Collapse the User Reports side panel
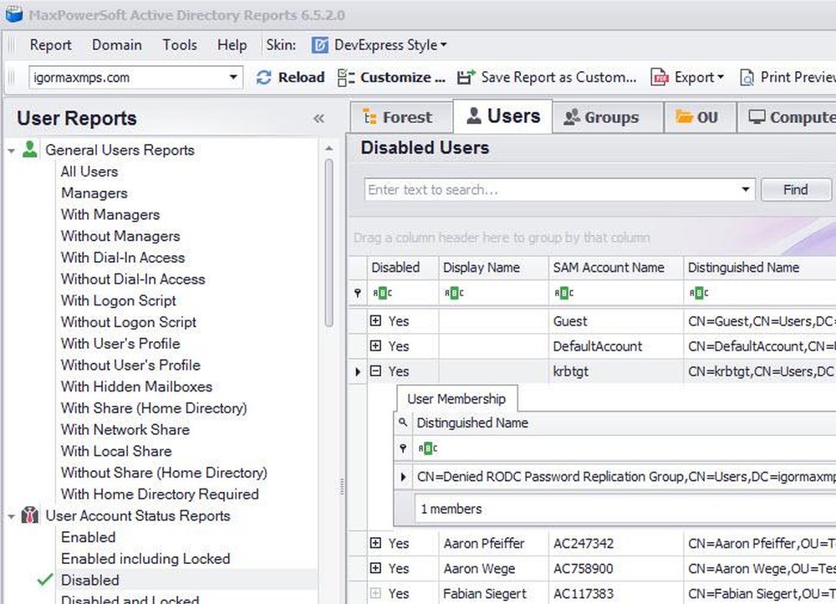The image size is (836, 604). (319, 118)
